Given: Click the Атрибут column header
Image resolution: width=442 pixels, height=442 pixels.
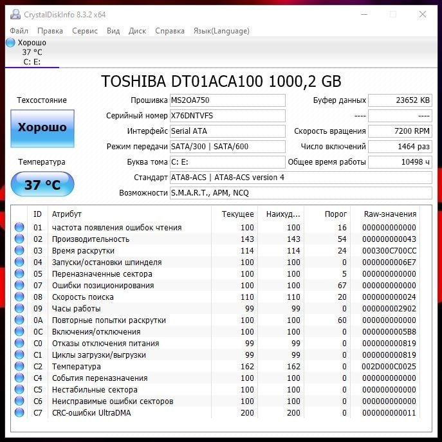Looking at the screenshot, I should point(129,214).
